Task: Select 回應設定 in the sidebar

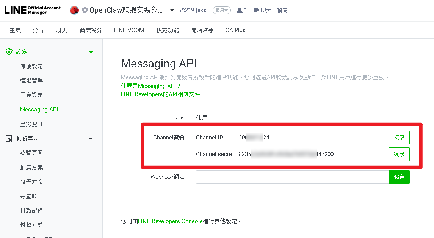Action: click(31, 95)
